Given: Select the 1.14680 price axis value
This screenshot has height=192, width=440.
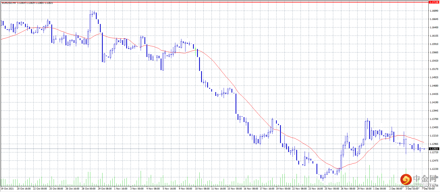Looking at the screenshot, I should coord(434,86).
